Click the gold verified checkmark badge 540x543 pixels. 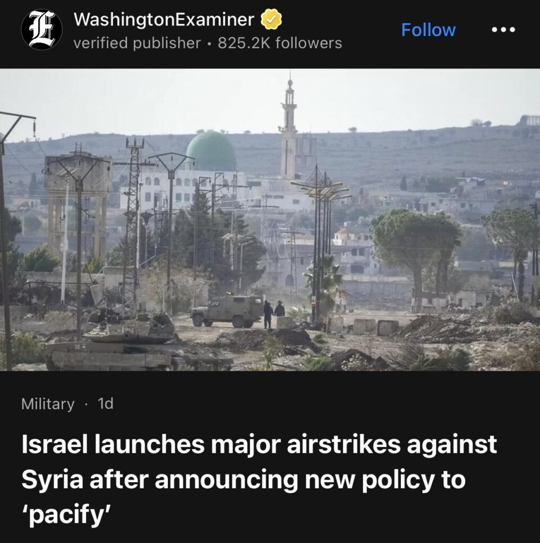271,19
